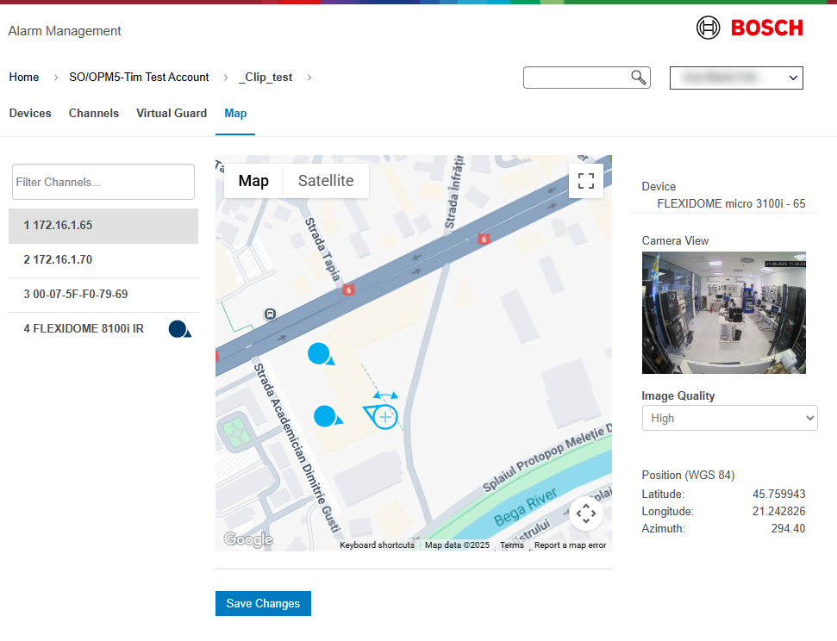Expand the blurred account dropdown
The width and height of the screenshot is (837, 641).
point(736,78)
